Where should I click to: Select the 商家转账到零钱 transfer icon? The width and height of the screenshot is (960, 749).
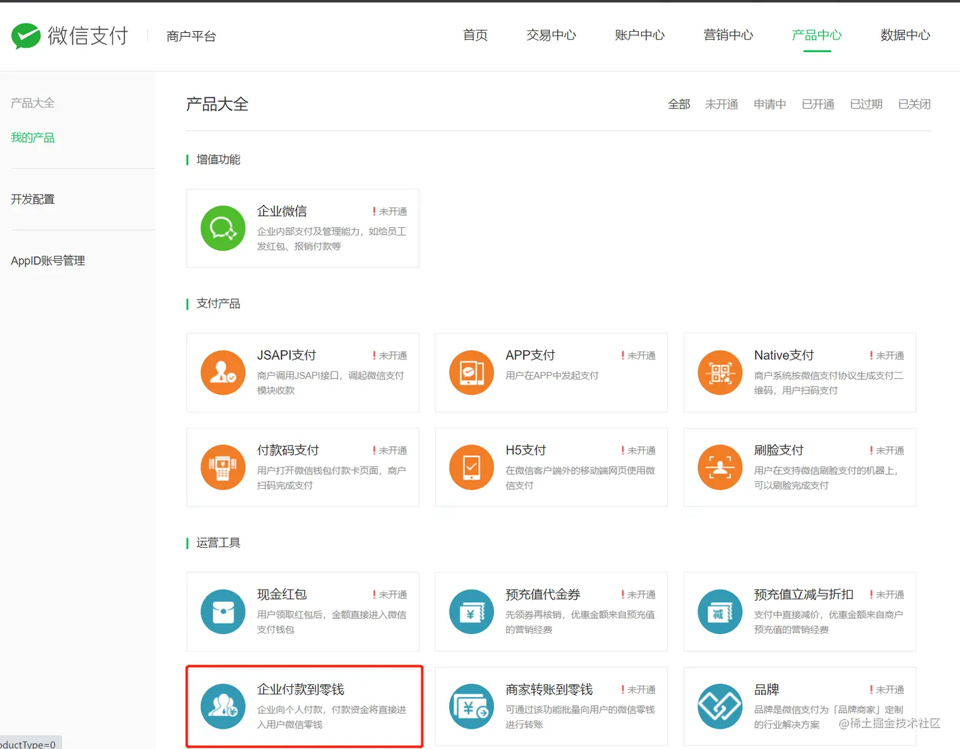click(472, 706)
